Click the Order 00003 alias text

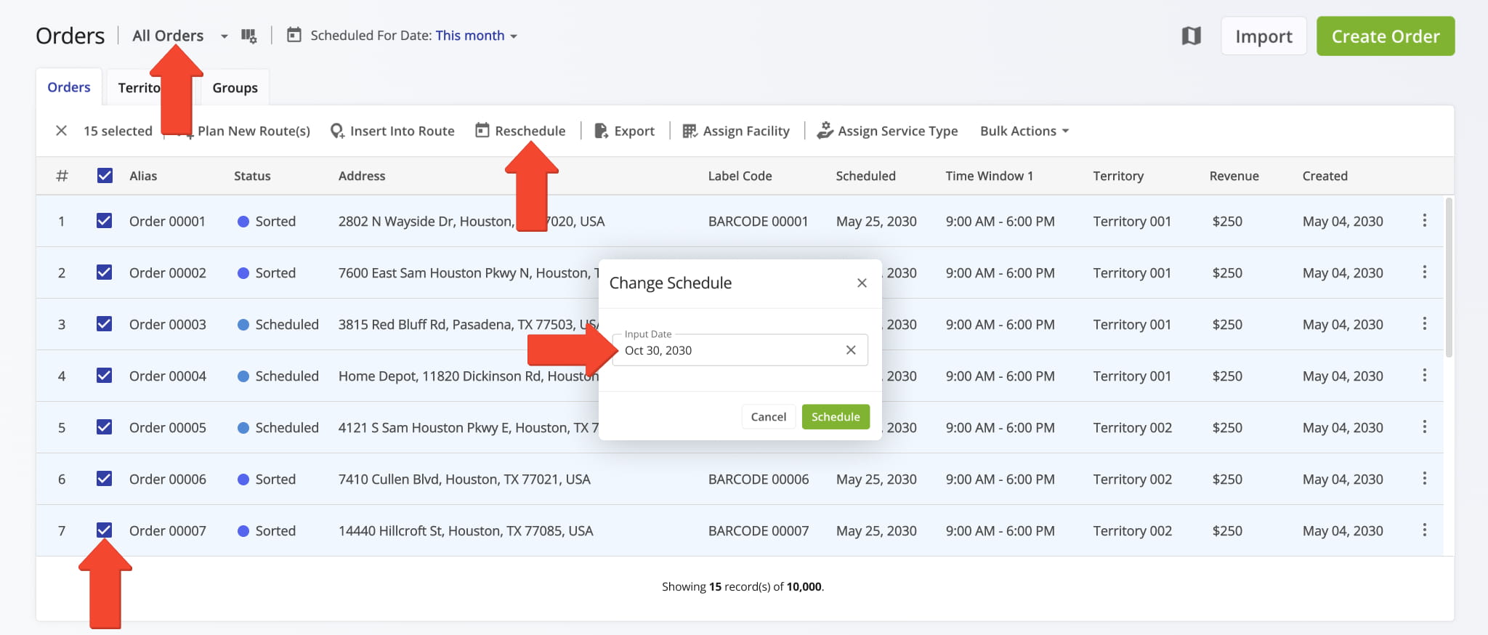(168, 324)
